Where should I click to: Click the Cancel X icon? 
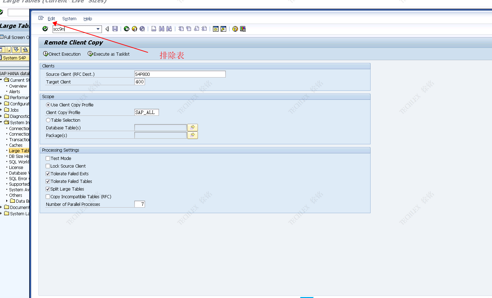tap(142, 29)
